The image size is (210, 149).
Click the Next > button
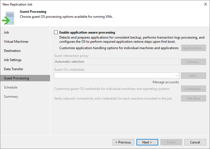pos(147,142)
